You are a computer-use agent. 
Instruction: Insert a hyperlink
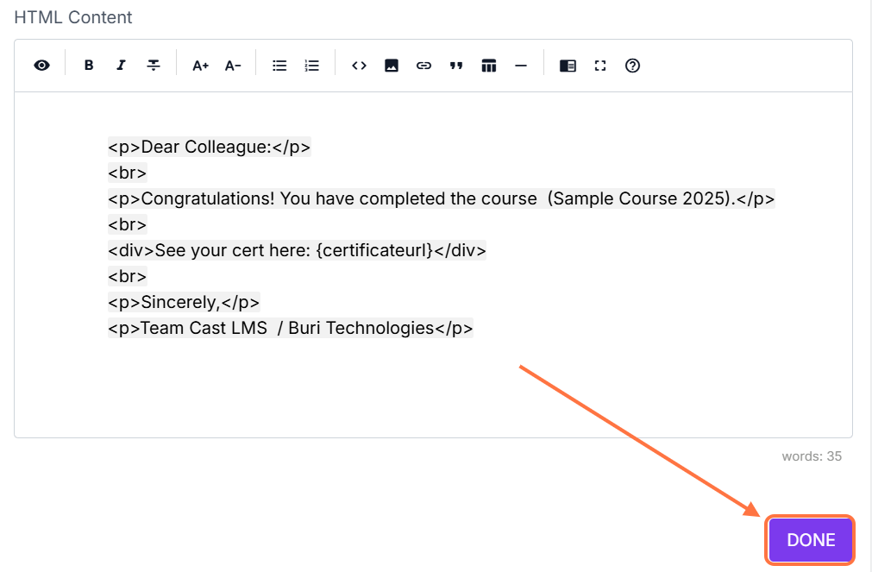pyautogui.click(x=423, y=66)
